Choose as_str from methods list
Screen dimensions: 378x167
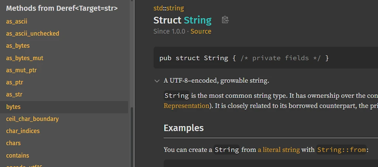click(x=14, y=95)
